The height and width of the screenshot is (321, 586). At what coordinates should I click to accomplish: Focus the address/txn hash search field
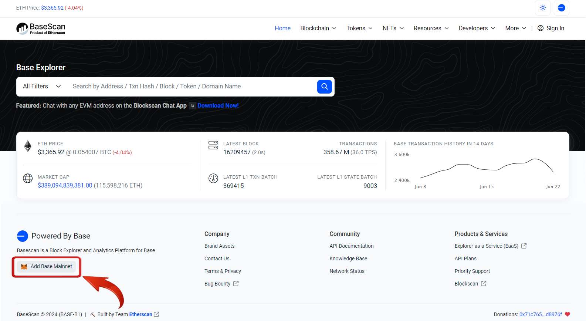point(192,87)
